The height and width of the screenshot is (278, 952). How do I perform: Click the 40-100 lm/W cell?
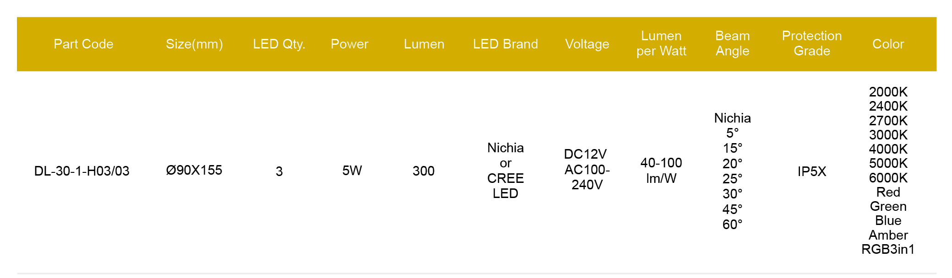coord(661,170)
